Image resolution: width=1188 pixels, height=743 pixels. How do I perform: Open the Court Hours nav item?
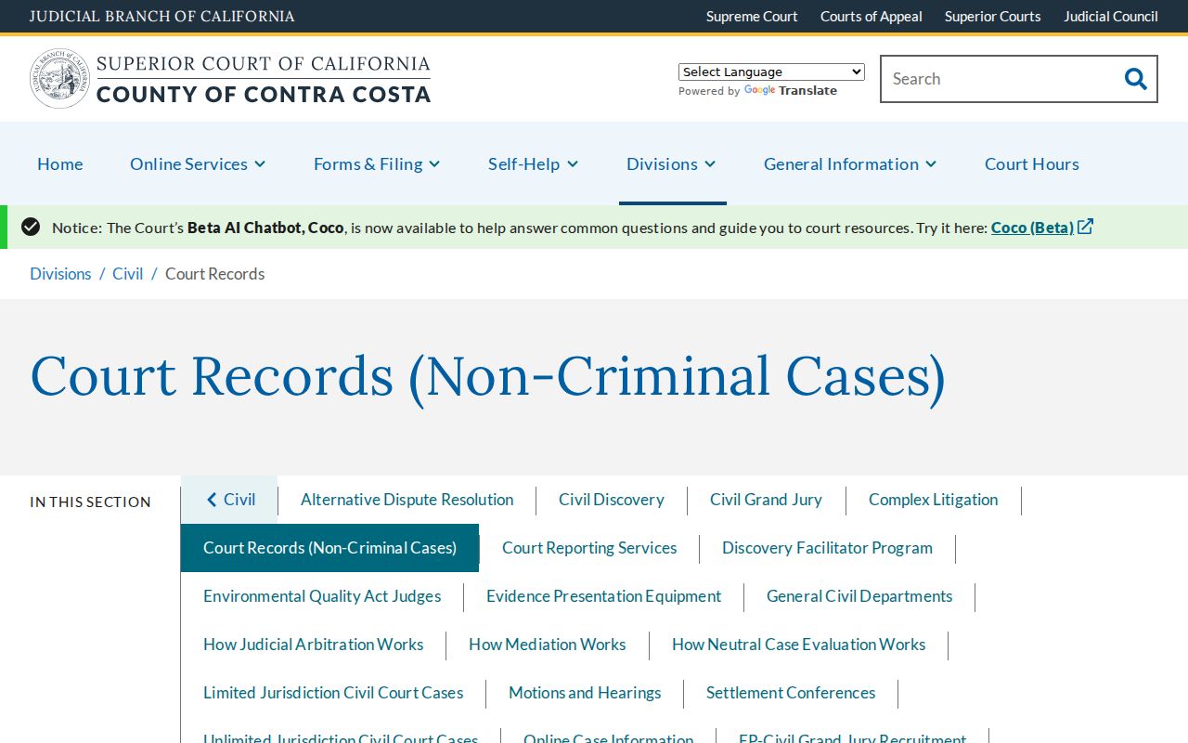(1032, 163)
